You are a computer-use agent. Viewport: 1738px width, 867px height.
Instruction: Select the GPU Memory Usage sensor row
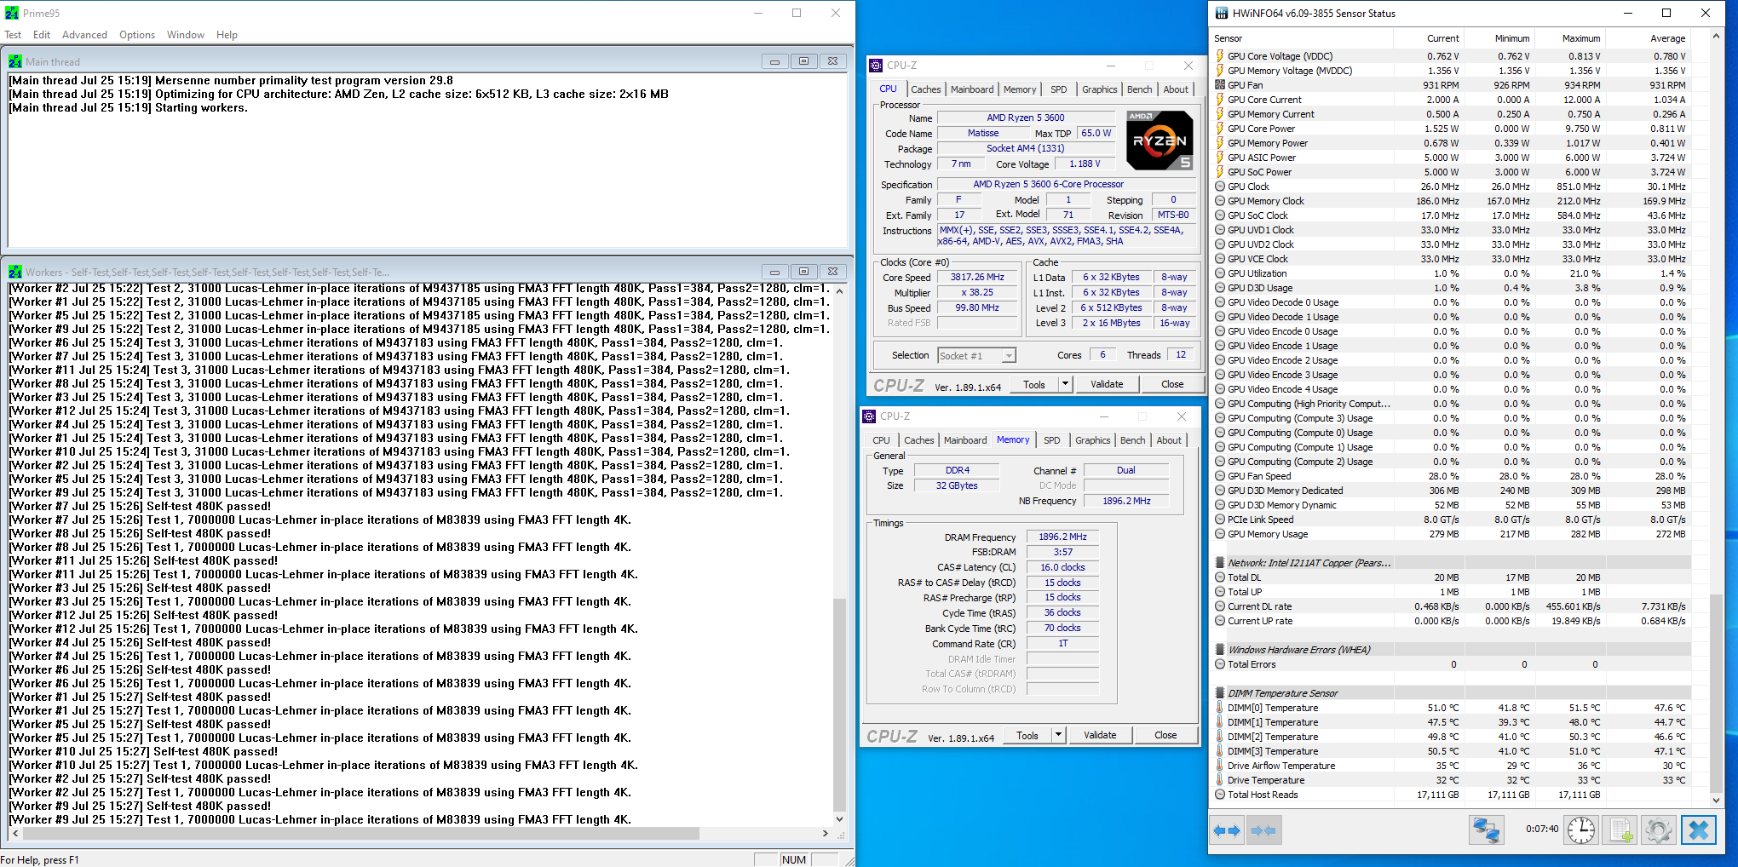click(1452, 534)
